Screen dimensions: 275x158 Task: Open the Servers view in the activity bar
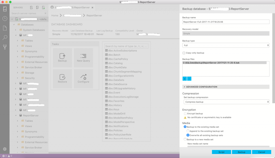[x=4, y=9]
